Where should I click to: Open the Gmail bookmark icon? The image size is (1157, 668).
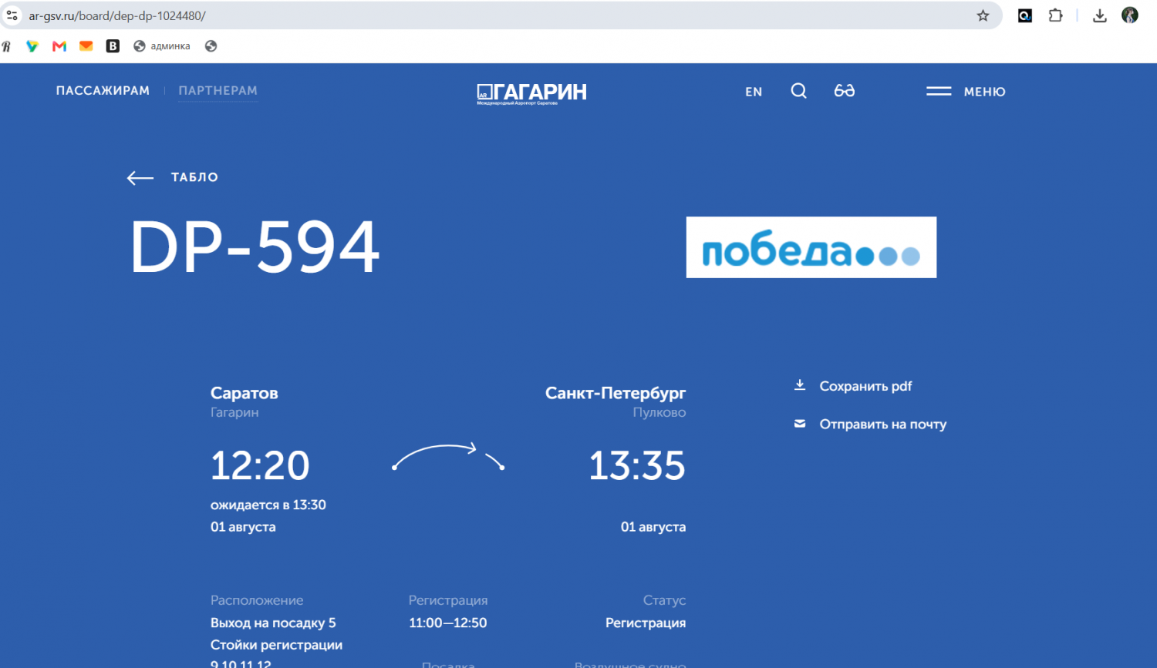coord(59,46)
